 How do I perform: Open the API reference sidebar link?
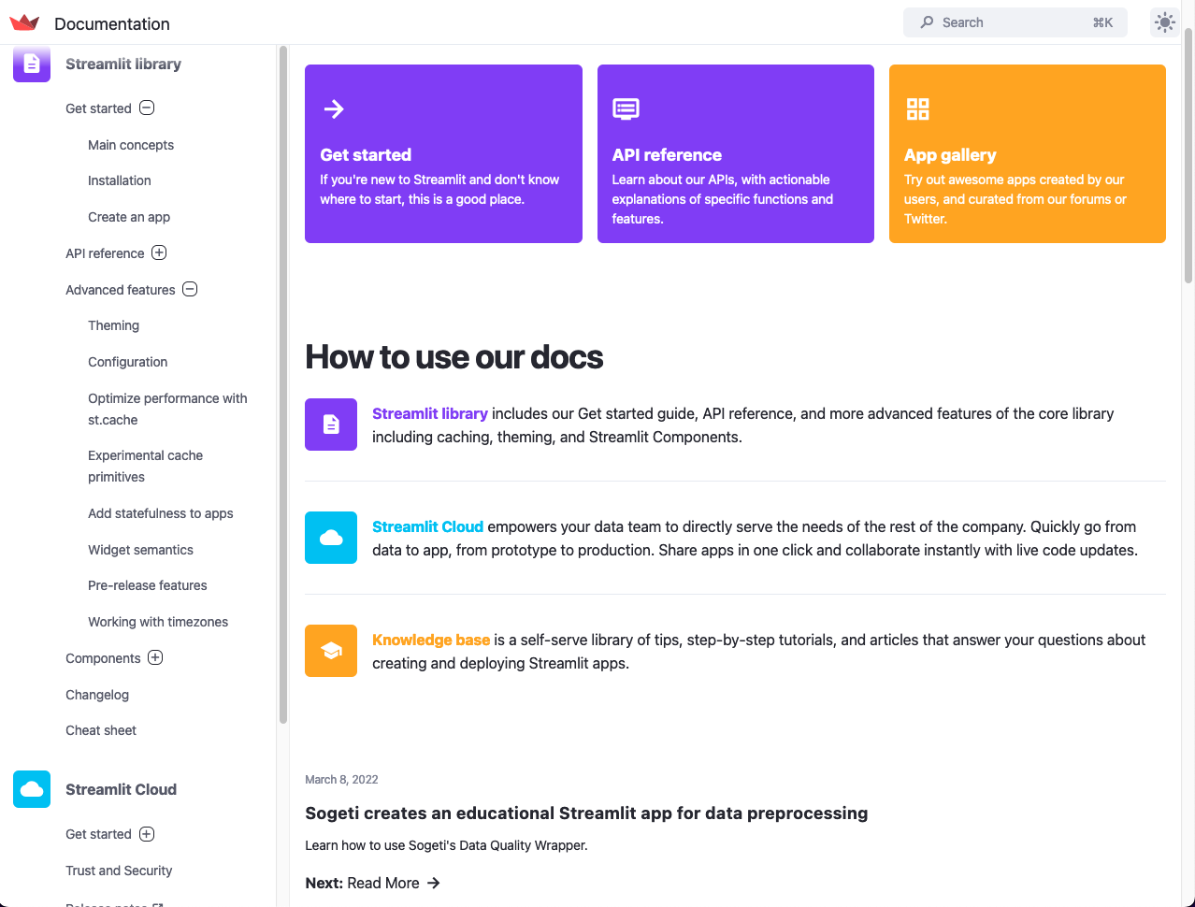pyautogui.click(x=105, y=253)
